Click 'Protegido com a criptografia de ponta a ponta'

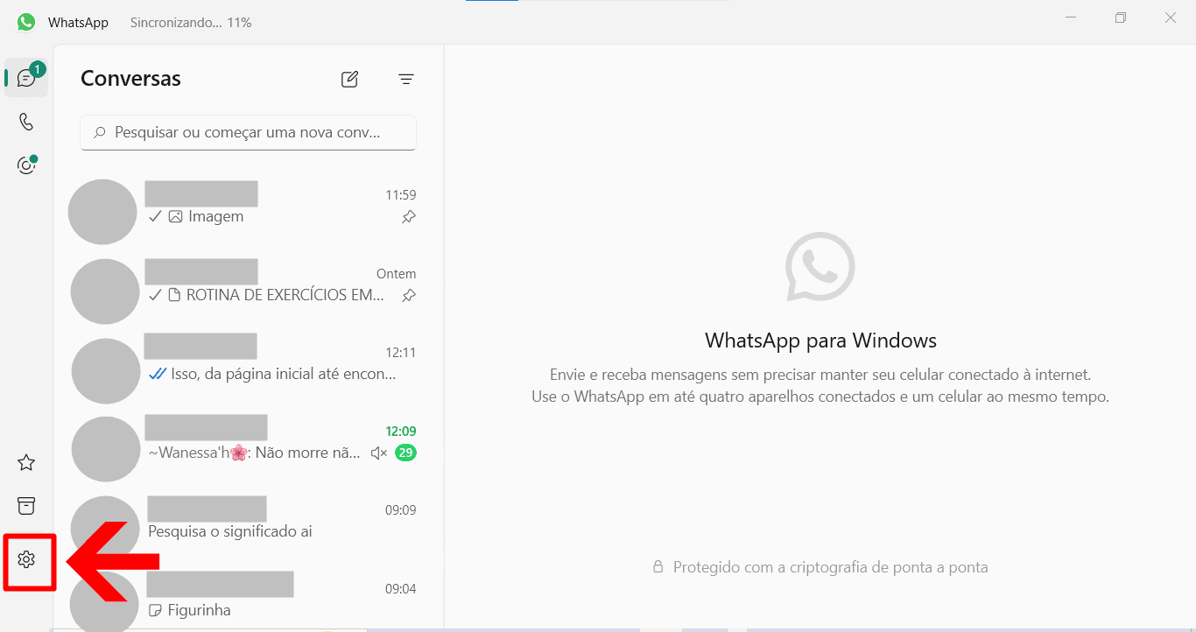(x=830, y=567)
